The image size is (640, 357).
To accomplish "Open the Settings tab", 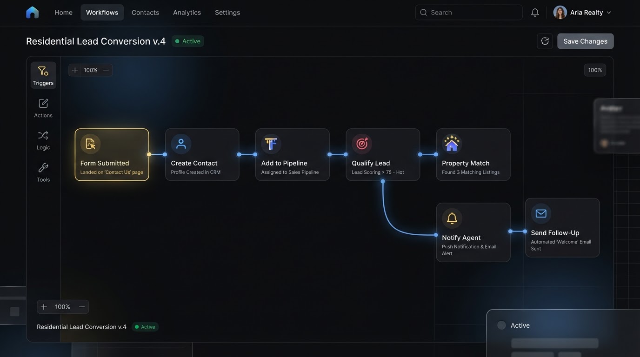I will [x=227, y=13].
